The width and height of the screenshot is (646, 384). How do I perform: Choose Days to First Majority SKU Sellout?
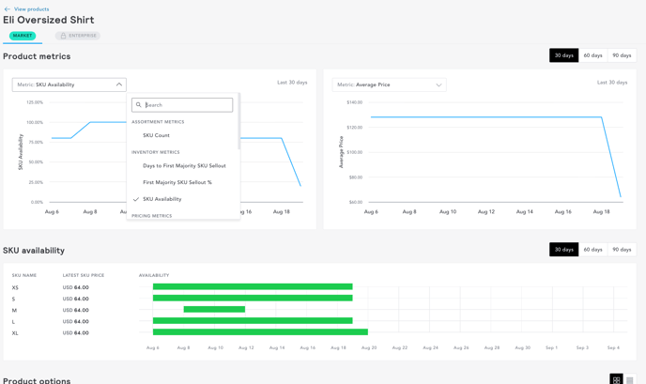tap(184, 166)
